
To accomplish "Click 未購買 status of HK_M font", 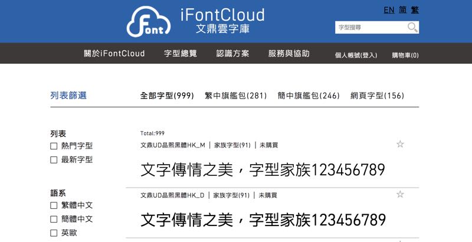I will pyautogui.click(x=269, y=145).
